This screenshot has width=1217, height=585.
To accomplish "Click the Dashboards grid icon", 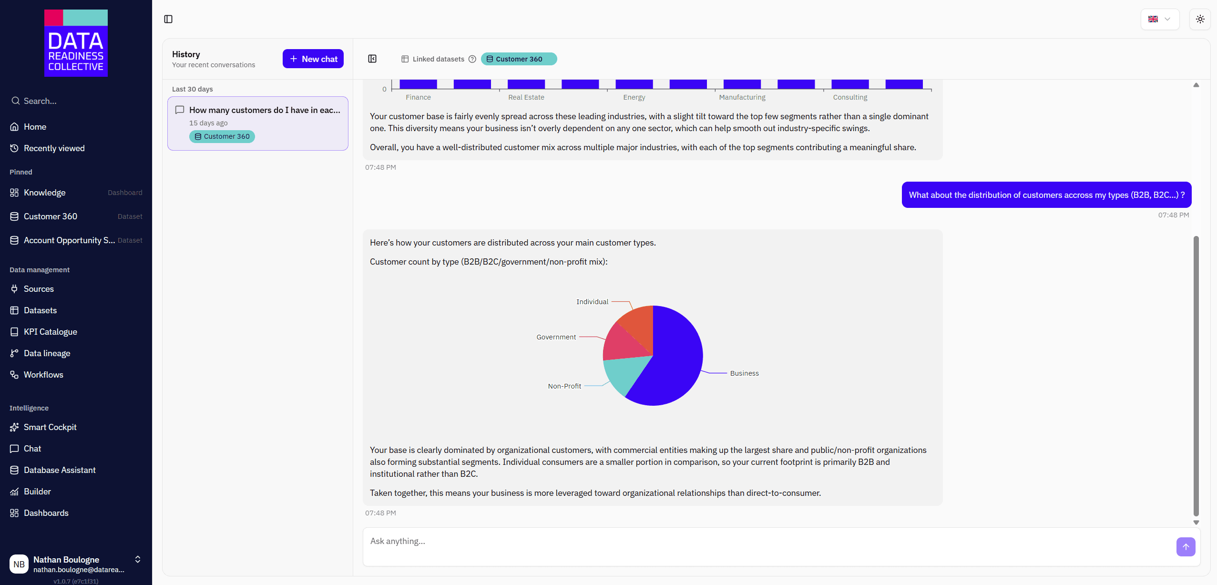I will 14,513.
